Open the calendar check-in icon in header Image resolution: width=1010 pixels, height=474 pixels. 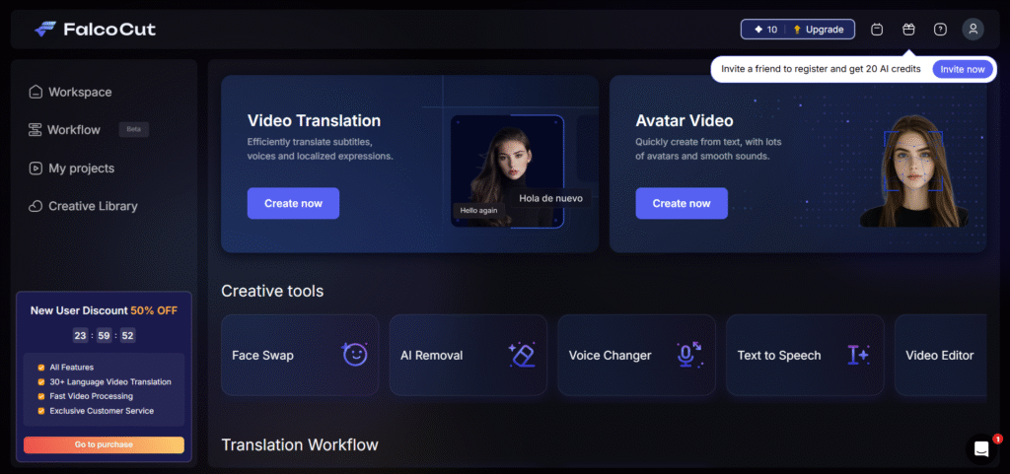click(x=877, y=29)
